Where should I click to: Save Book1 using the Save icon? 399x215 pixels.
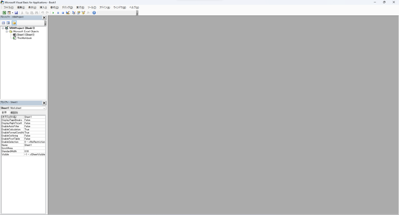[x=16, y=12]
